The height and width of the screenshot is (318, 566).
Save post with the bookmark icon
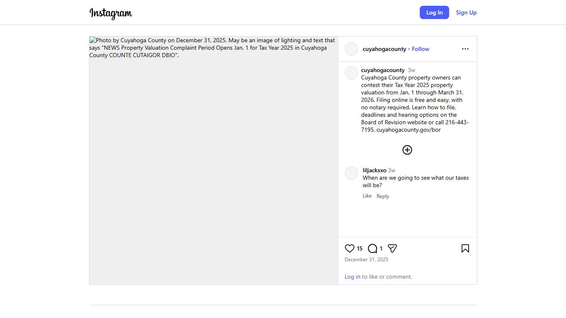click(465, 248)
